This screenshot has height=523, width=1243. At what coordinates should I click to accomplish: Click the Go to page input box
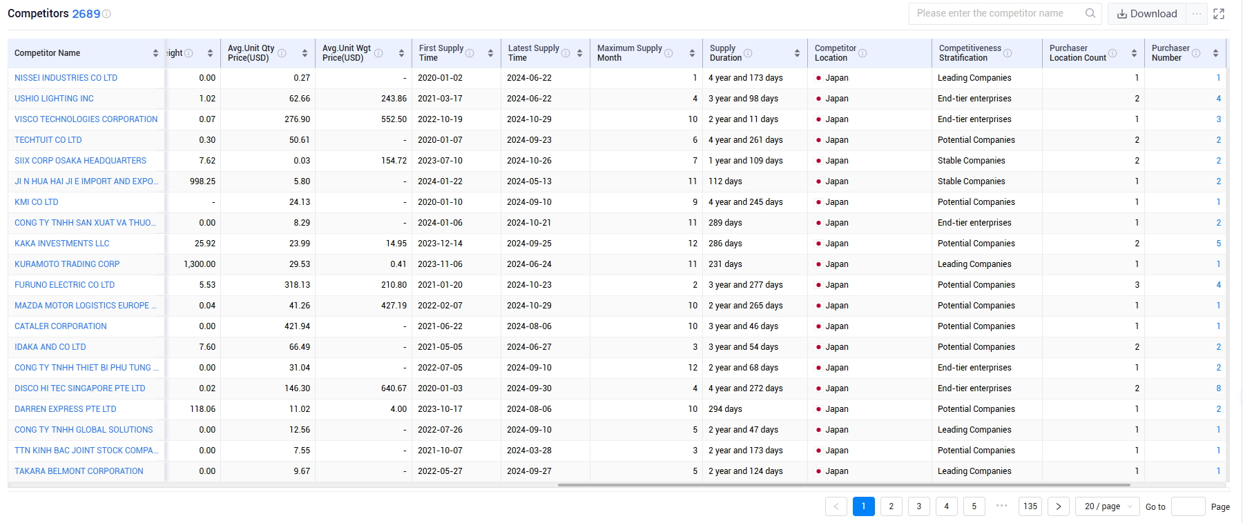(1188, 506)
